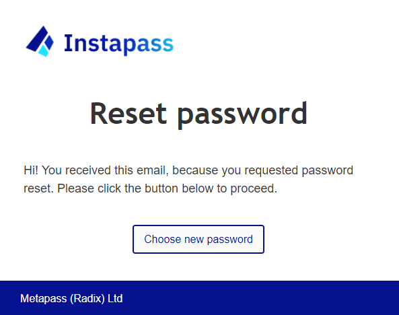Click the word proceed in the message
Screen dimensions: 399x315
pos(254,188)
